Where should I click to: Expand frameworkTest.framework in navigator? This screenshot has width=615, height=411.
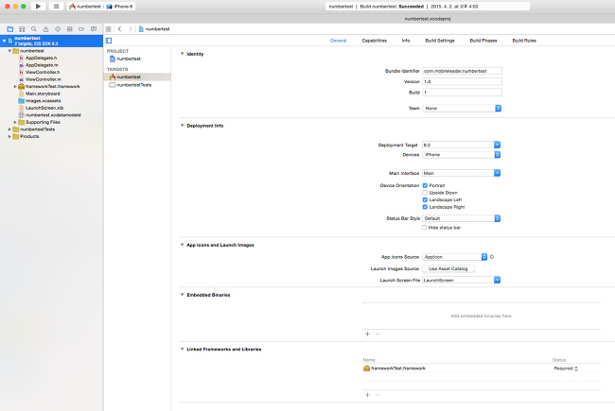(15, 87)
